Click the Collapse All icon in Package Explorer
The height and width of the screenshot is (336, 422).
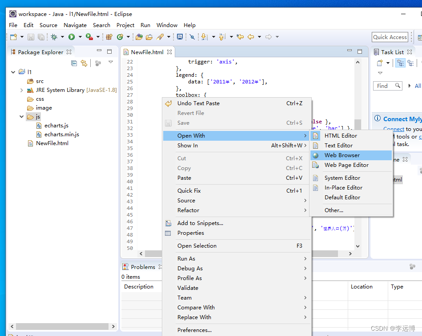coord(74,63)
